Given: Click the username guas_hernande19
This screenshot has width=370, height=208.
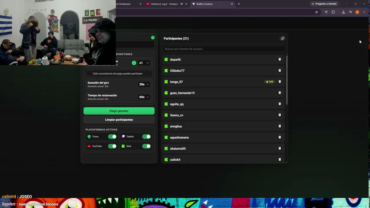Looking at the screenshot, I should [182, 93].
